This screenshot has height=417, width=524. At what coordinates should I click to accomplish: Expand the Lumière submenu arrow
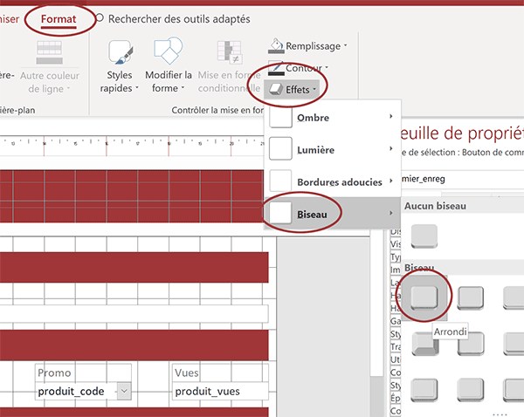point(391,148)
